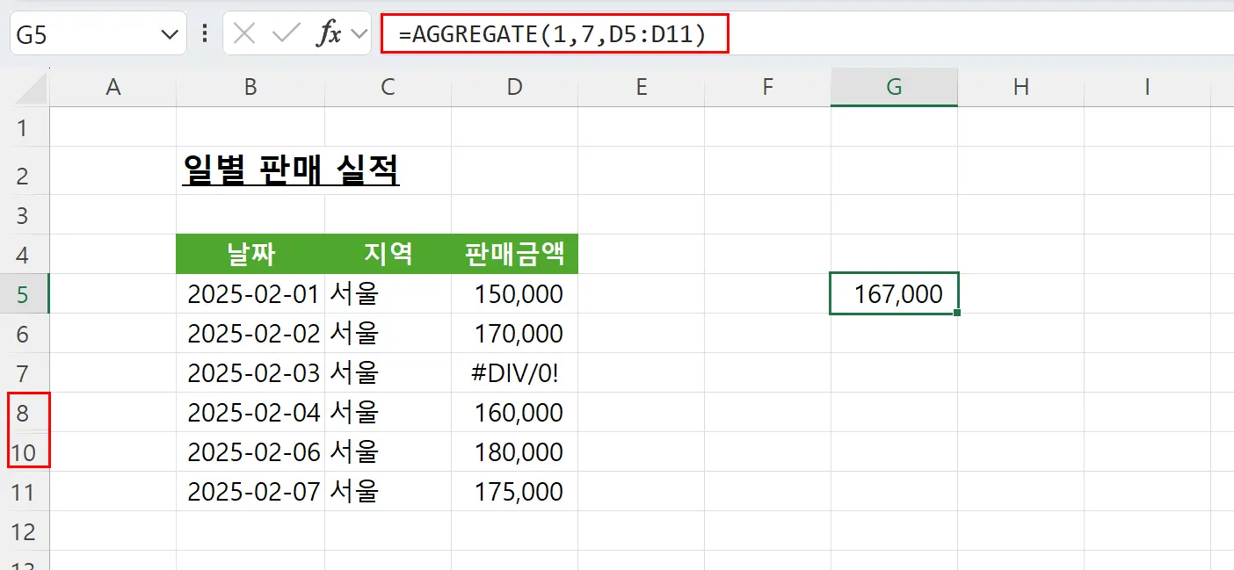Click the cell containing 180,000

514,451
